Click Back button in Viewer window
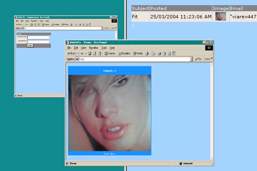Screen dimensions: 257x171 (x=72, y=53)
